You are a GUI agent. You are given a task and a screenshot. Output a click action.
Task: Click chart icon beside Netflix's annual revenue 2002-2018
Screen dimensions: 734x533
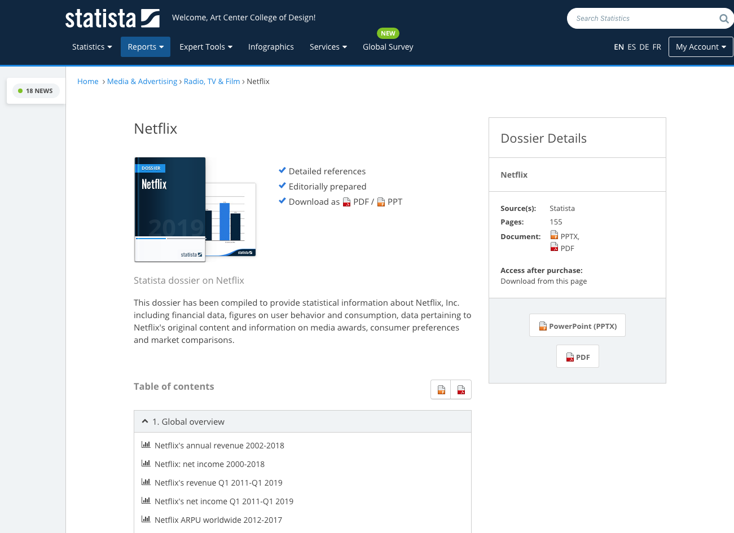click(x=146, y=444)
